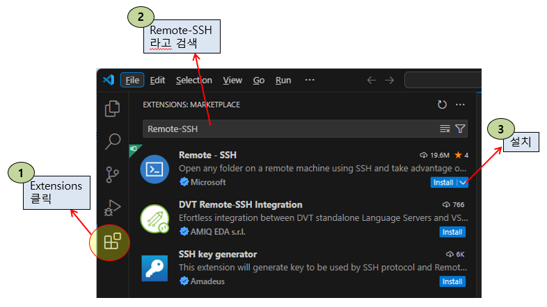Click Amadeus verified publisher badge

coord(184,281)
